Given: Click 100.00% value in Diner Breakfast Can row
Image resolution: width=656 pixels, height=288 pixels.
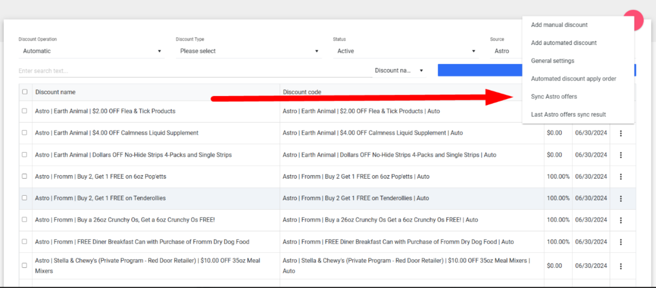Looking at the screenshot, I should point(558,241).
